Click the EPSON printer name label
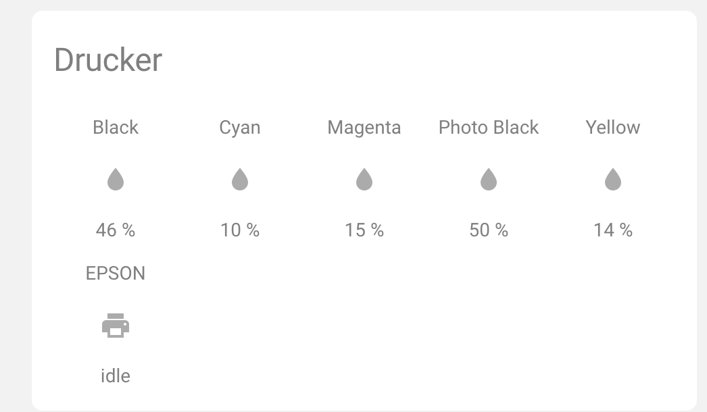The image size is (707, 412). click(x=116, y=274)
